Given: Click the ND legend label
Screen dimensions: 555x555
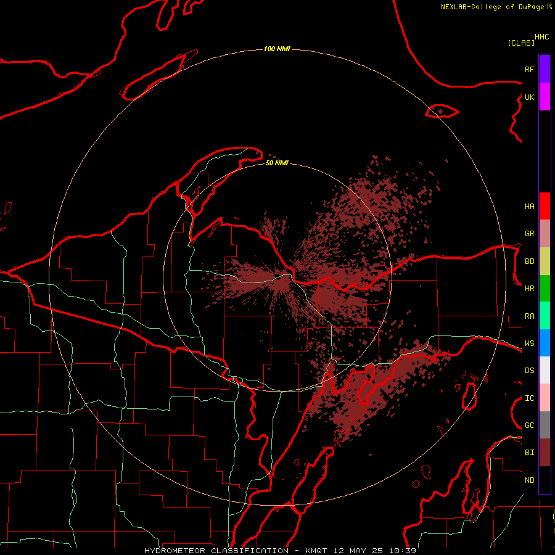Looking at the screenshot, I should (529, 480).
